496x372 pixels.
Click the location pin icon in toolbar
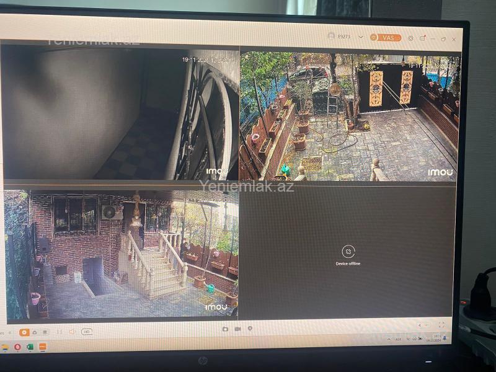[250, 329]
